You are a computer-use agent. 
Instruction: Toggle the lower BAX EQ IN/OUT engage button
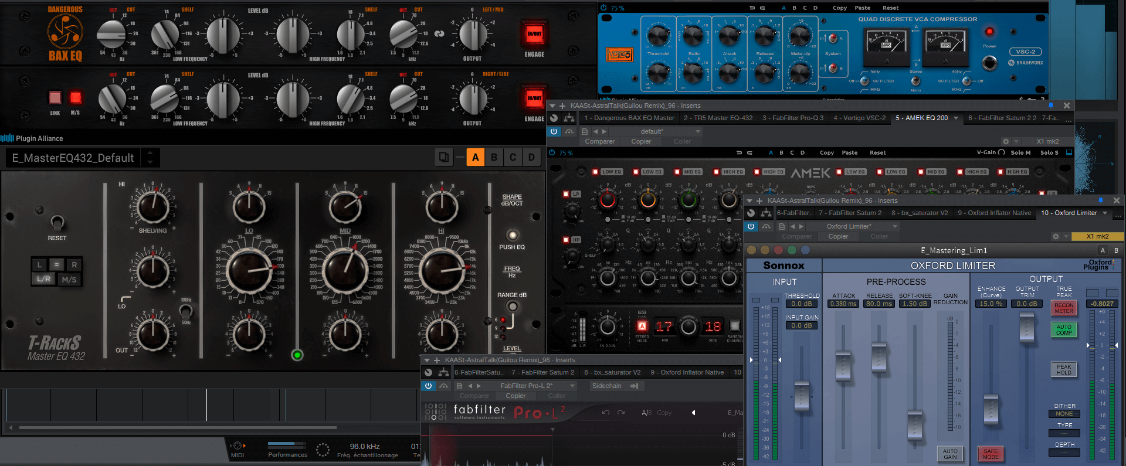(534, 98)
